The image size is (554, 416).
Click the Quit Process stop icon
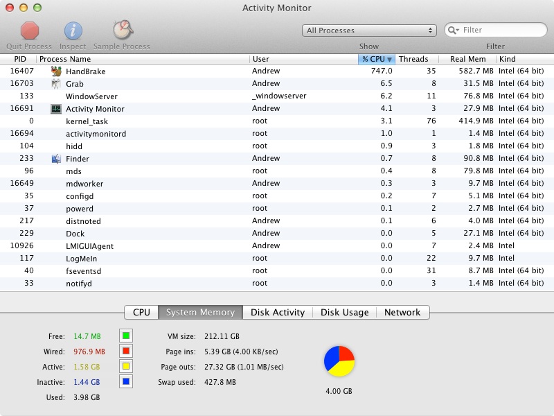[x=30, y=31]
